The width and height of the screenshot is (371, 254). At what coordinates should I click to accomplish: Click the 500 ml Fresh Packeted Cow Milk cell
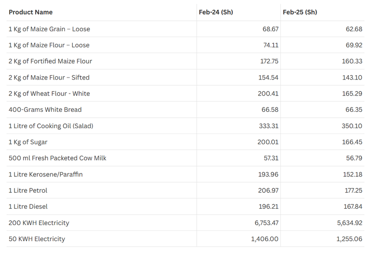pos(57,158)
